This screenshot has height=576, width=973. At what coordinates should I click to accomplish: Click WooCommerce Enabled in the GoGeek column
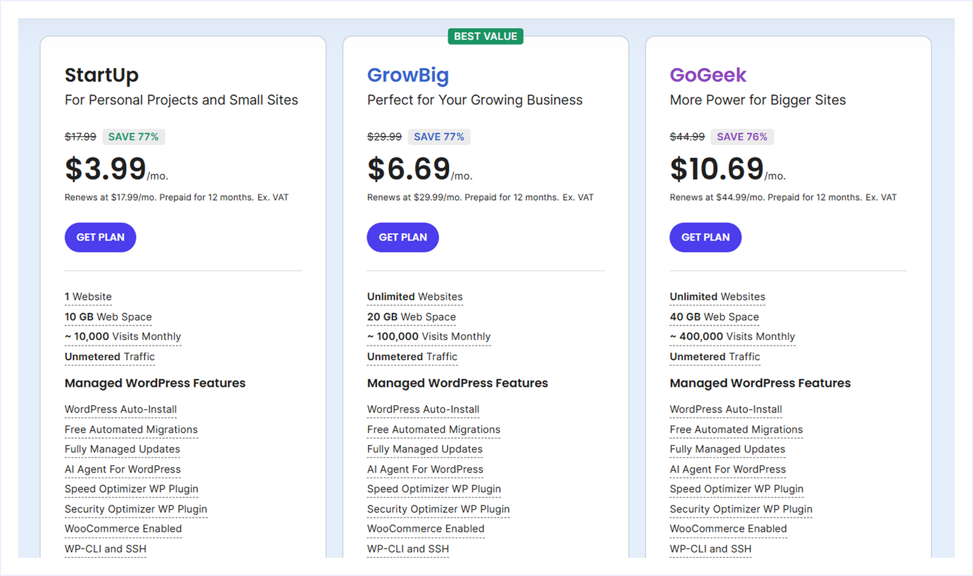click(x=727, y=529)
